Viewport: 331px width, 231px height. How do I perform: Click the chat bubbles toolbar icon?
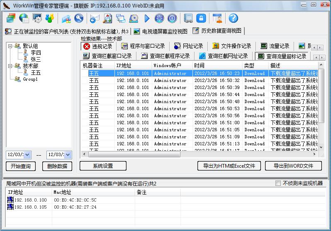pos(121,18)
